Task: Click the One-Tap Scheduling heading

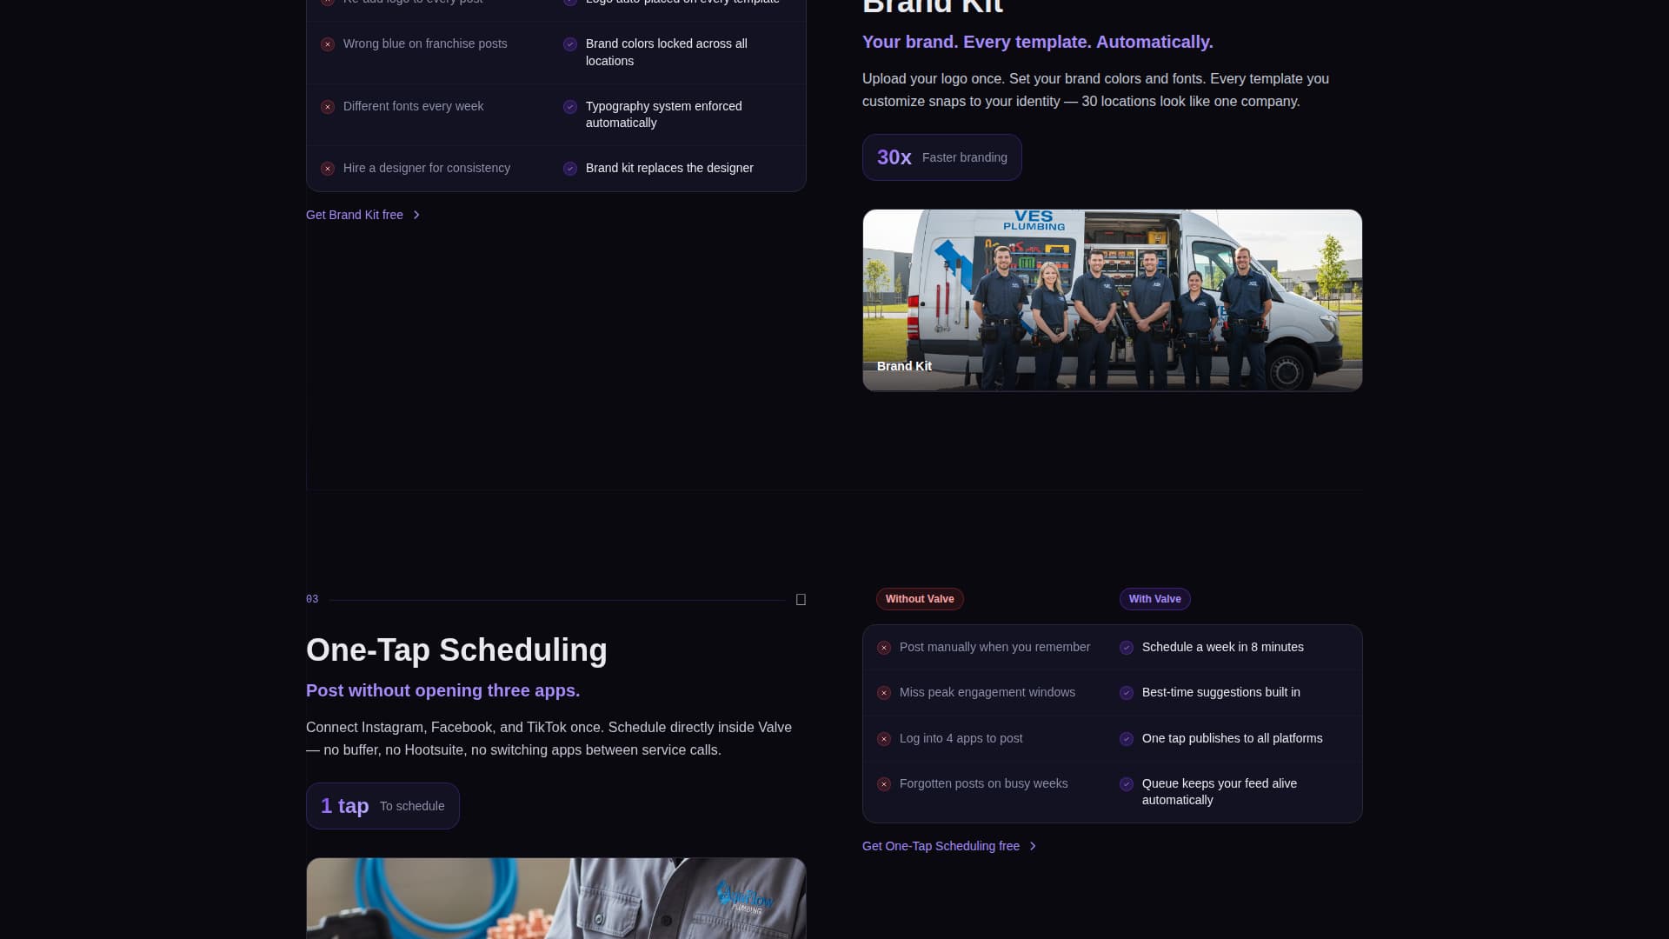Action: [x=456, y=650]
